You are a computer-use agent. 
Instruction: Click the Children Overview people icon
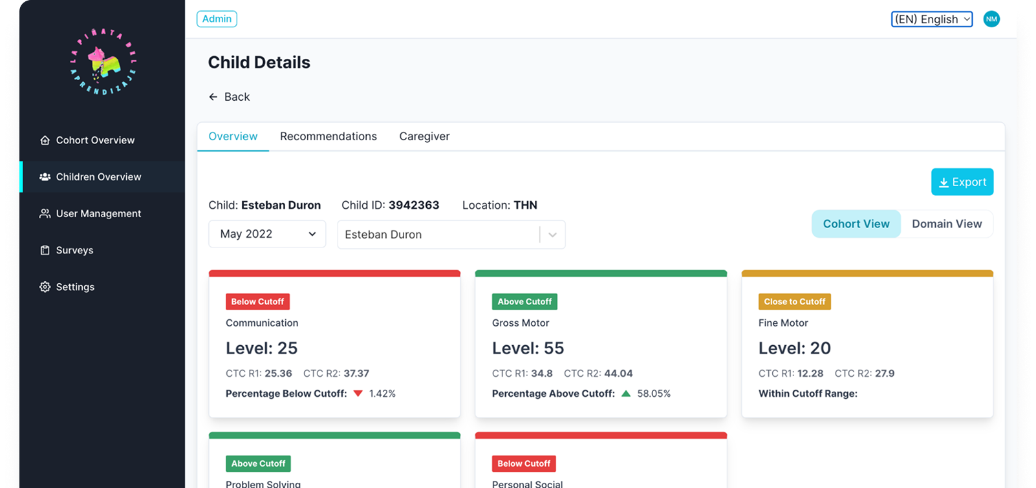pos(45,177)
